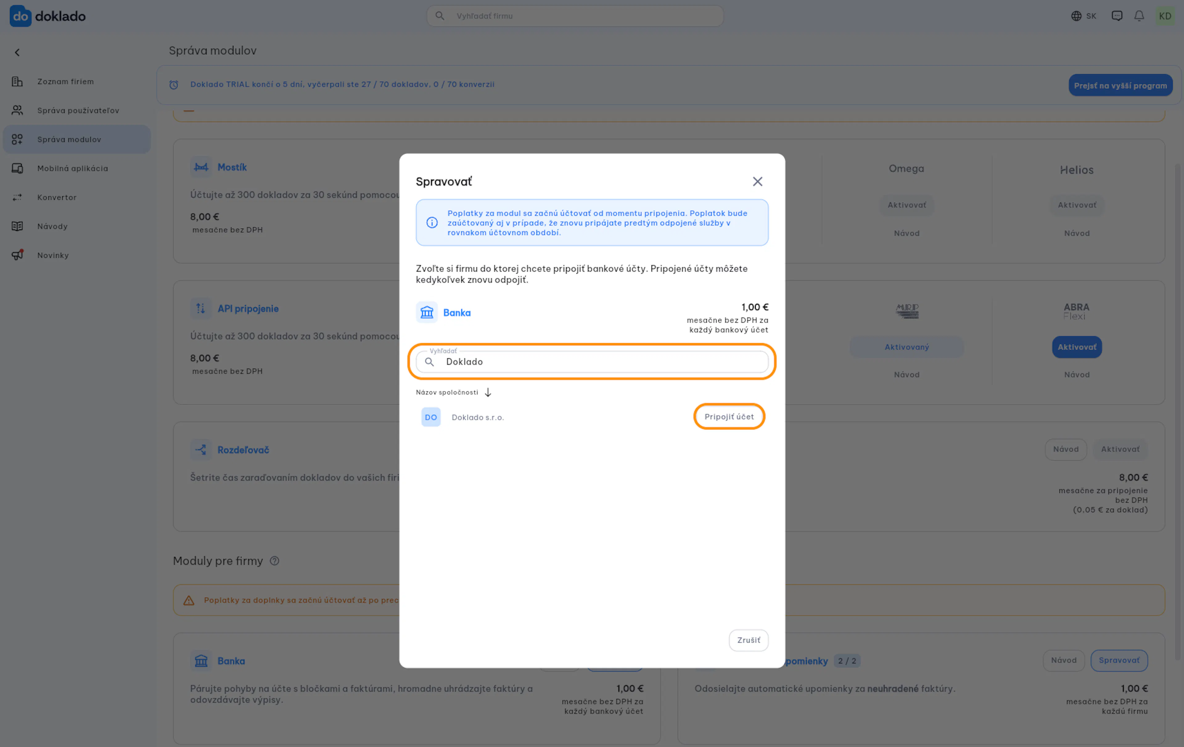The image size is (1184, 747).
Task: Click the DO company avatar
Action: pos(431,417)
